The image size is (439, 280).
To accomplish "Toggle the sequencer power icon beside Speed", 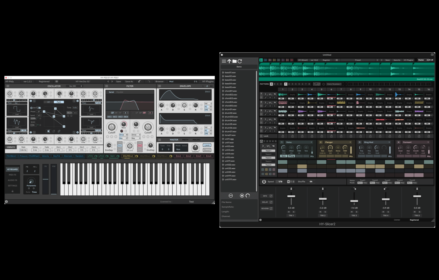I will [264, 181].
